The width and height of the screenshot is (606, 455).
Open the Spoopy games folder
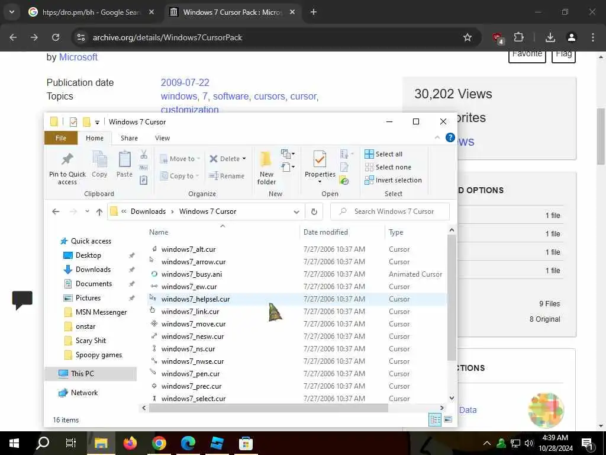point(99,355)
